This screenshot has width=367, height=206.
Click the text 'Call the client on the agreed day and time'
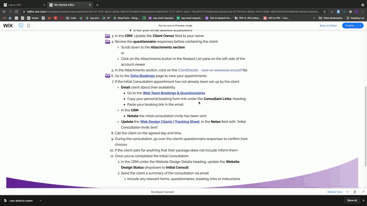(148, 133)
